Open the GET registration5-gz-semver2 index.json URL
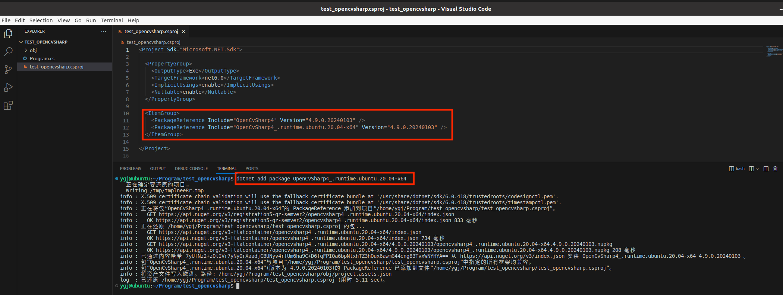Viewport: 783px width, 295px height. tap(306, 215)
